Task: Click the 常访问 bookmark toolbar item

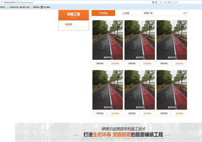Action: pyautogui.click(x=3, y=7)
